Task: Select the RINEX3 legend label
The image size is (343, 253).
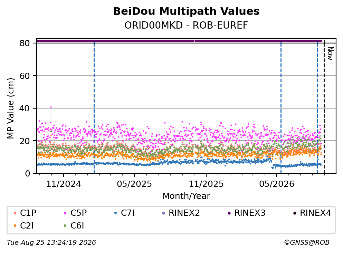Action: pos(250,213)
